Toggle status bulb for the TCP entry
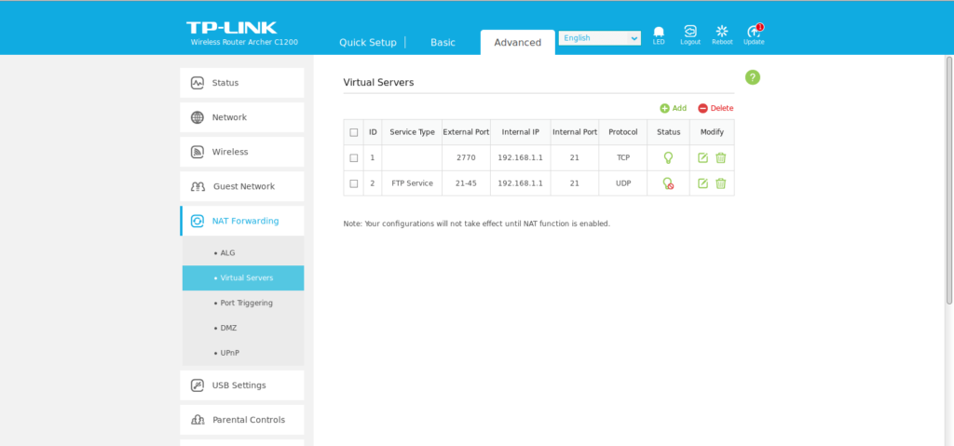This screenshot has width=954, height=446. [668, 157]
